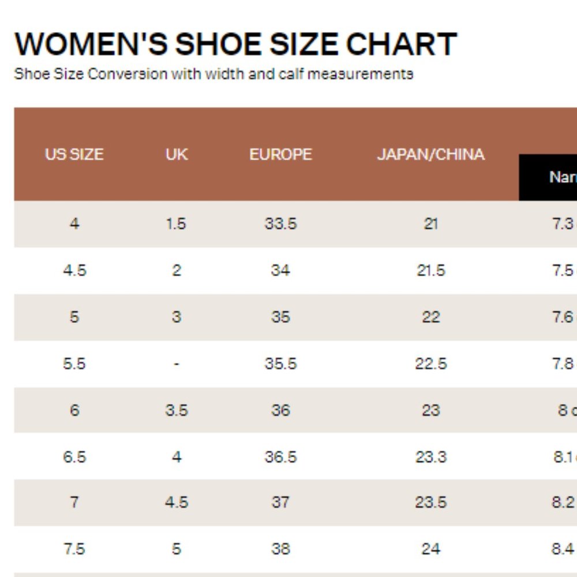Click the UK 4.5 value

(177, 503)
